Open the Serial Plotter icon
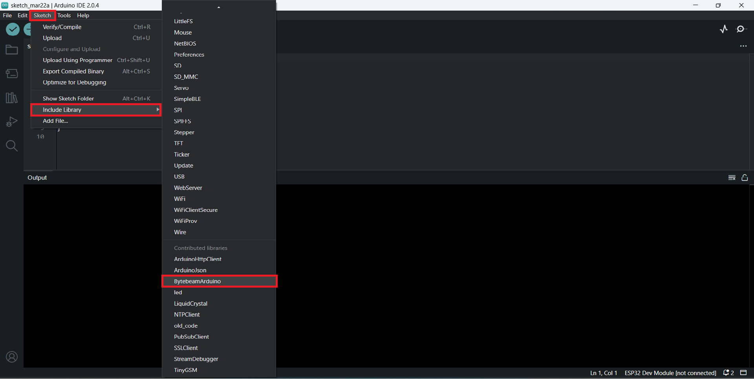This screenshot has width=754, height=379. (724, 29)
